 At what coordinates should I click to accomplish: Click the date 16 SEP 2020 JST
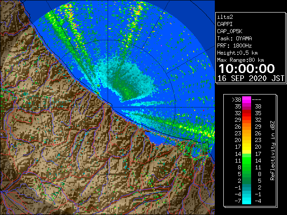(x=251, y=78)
